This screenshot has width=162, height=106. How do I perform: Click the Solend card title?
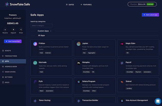[129, 81]
